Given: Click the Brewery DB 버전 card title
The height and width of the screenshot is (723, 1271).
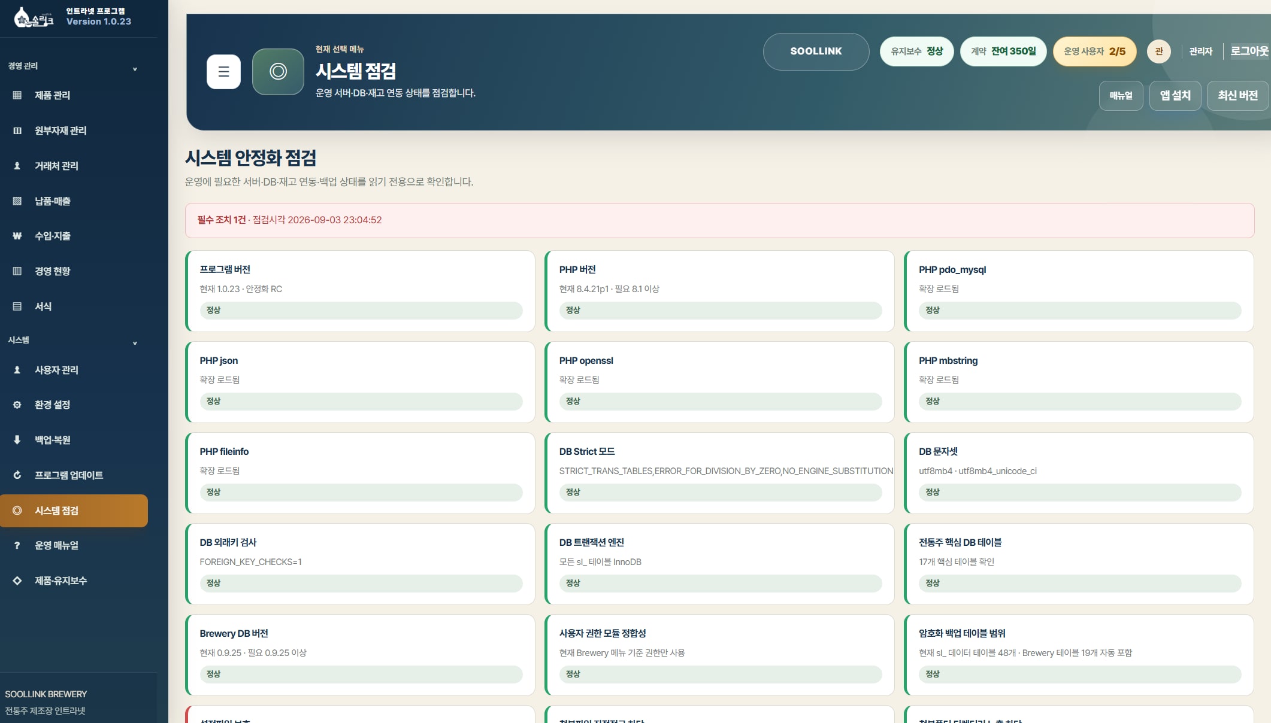Looking at the screenshot, I should coord(234,634).
